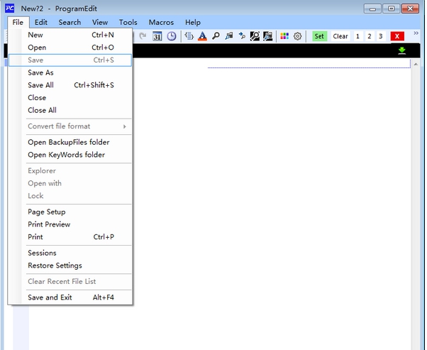Choose Close from the File menu

[x=70, y=97]
